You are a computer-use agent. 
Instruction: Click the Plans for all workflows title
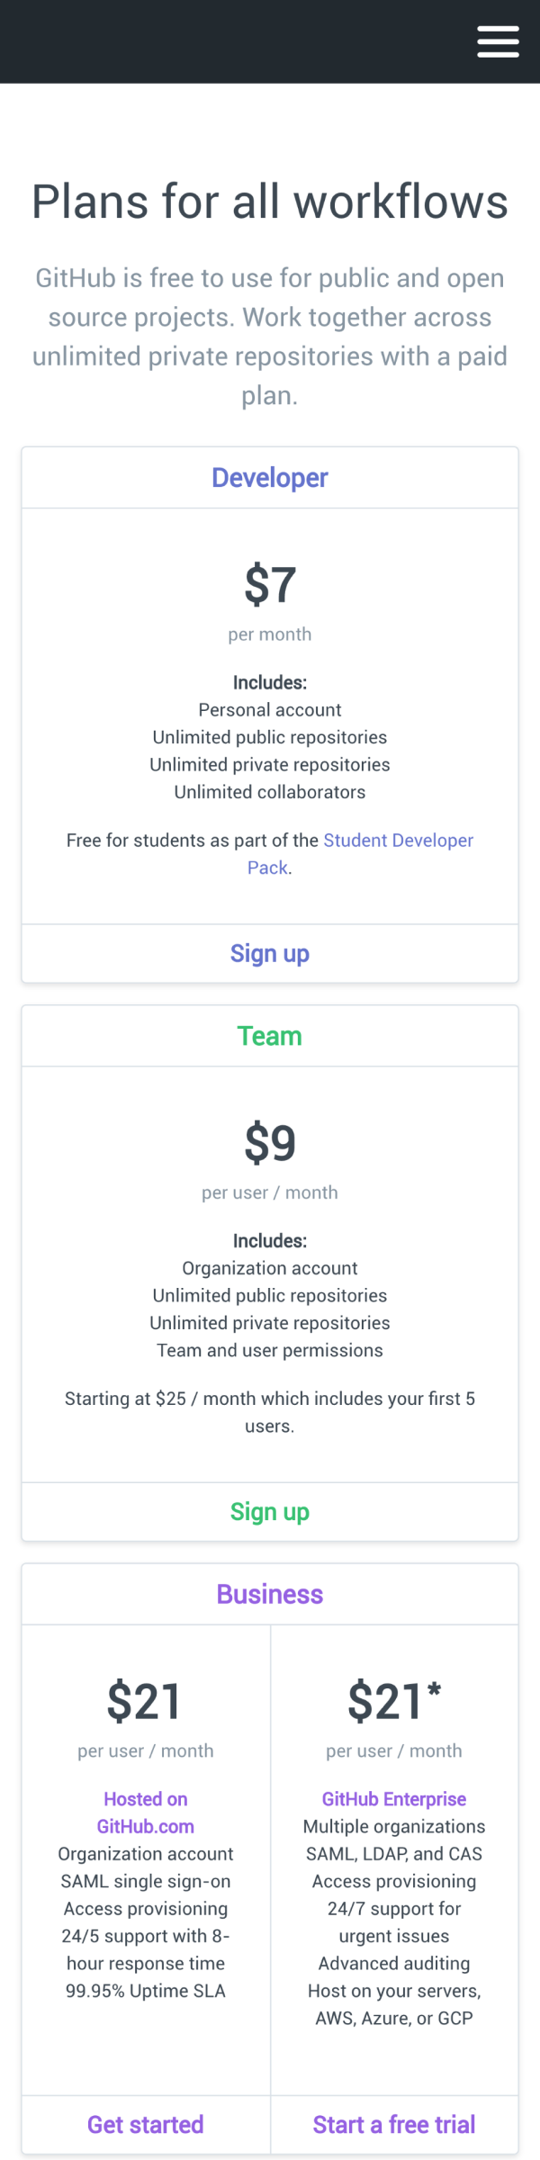click(270, 201)
